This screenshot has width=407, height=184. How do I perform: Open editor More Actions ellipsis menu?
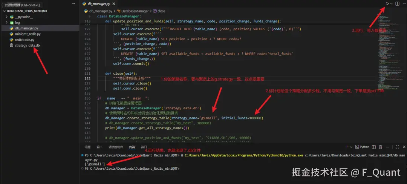[x=404, y=4]
